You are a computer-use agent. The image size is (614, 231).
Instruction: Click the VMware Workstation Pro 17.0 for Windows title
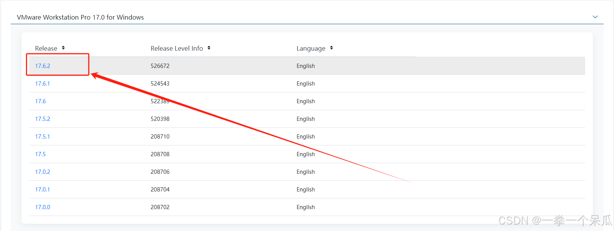pyautogui.click(x=80, y=17)
